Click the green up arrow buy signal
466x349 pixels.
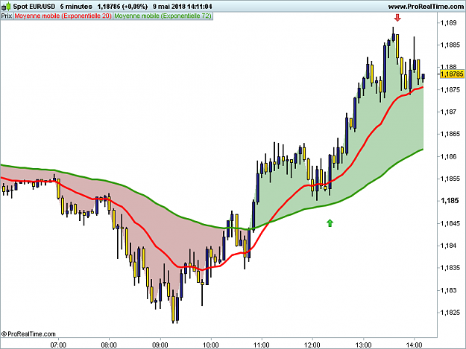click(330, 223)
